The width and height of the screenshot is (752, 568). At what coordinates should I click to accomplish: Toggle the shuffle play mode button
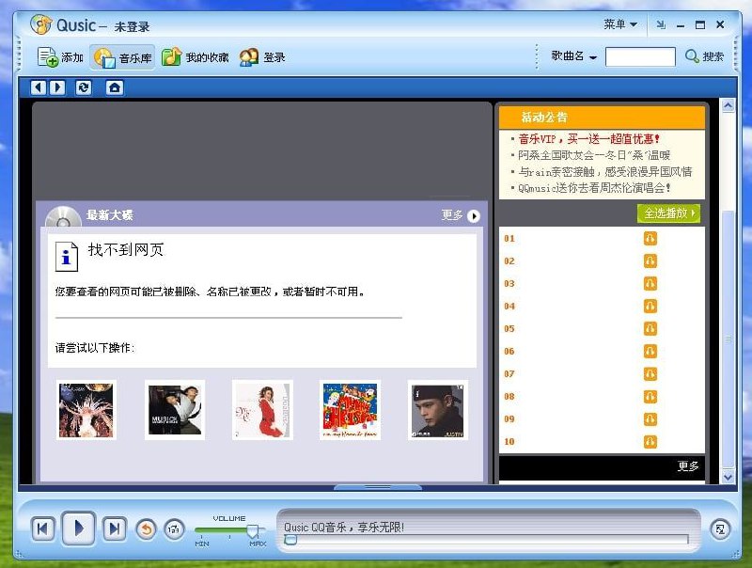point(174,529)
